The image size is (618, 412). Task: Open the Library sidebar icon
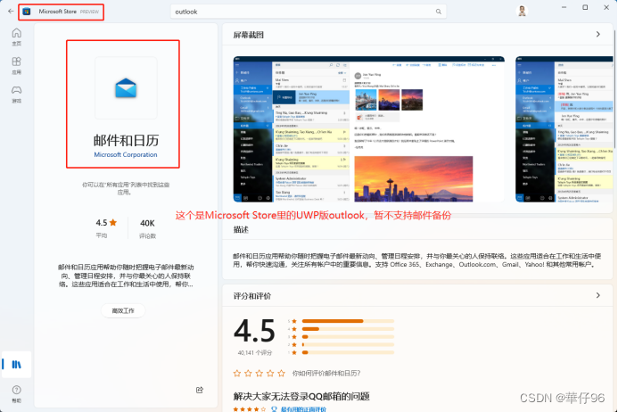tap(17, 365)
